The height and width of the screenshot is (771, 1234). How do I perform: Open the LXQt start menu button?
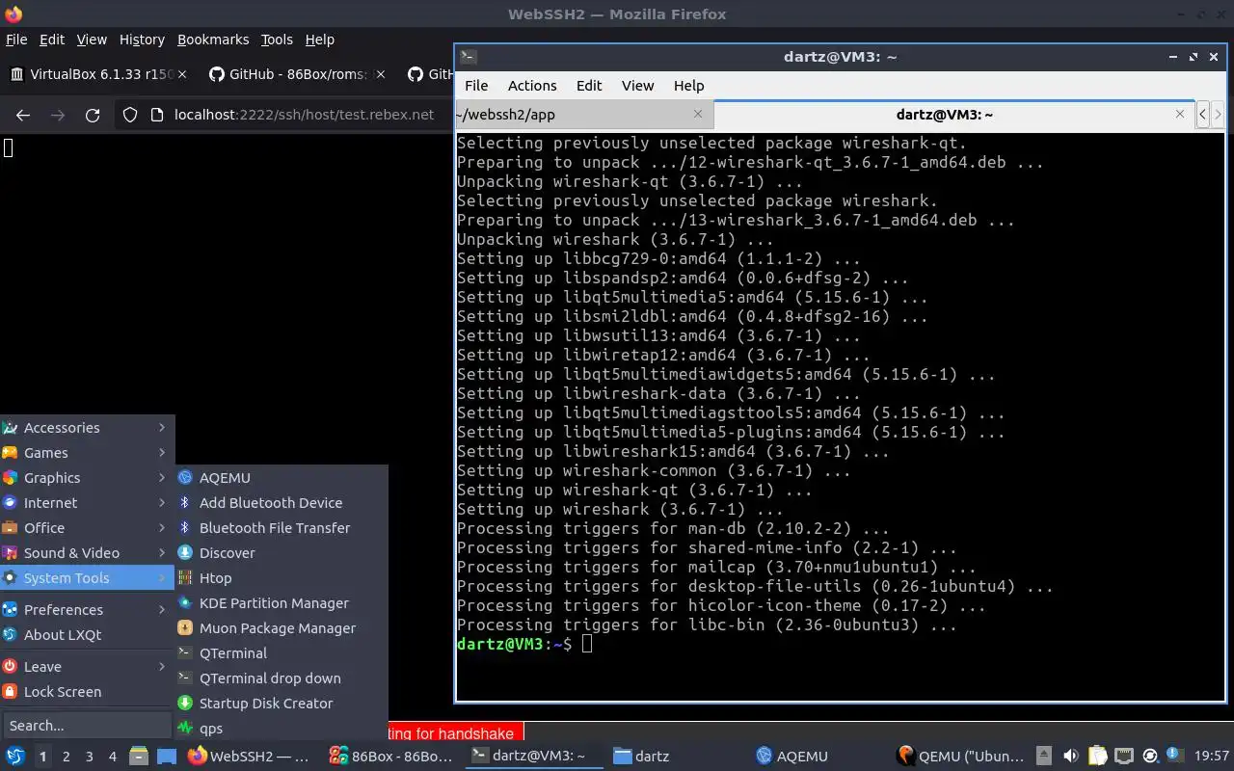click(14, 757)
